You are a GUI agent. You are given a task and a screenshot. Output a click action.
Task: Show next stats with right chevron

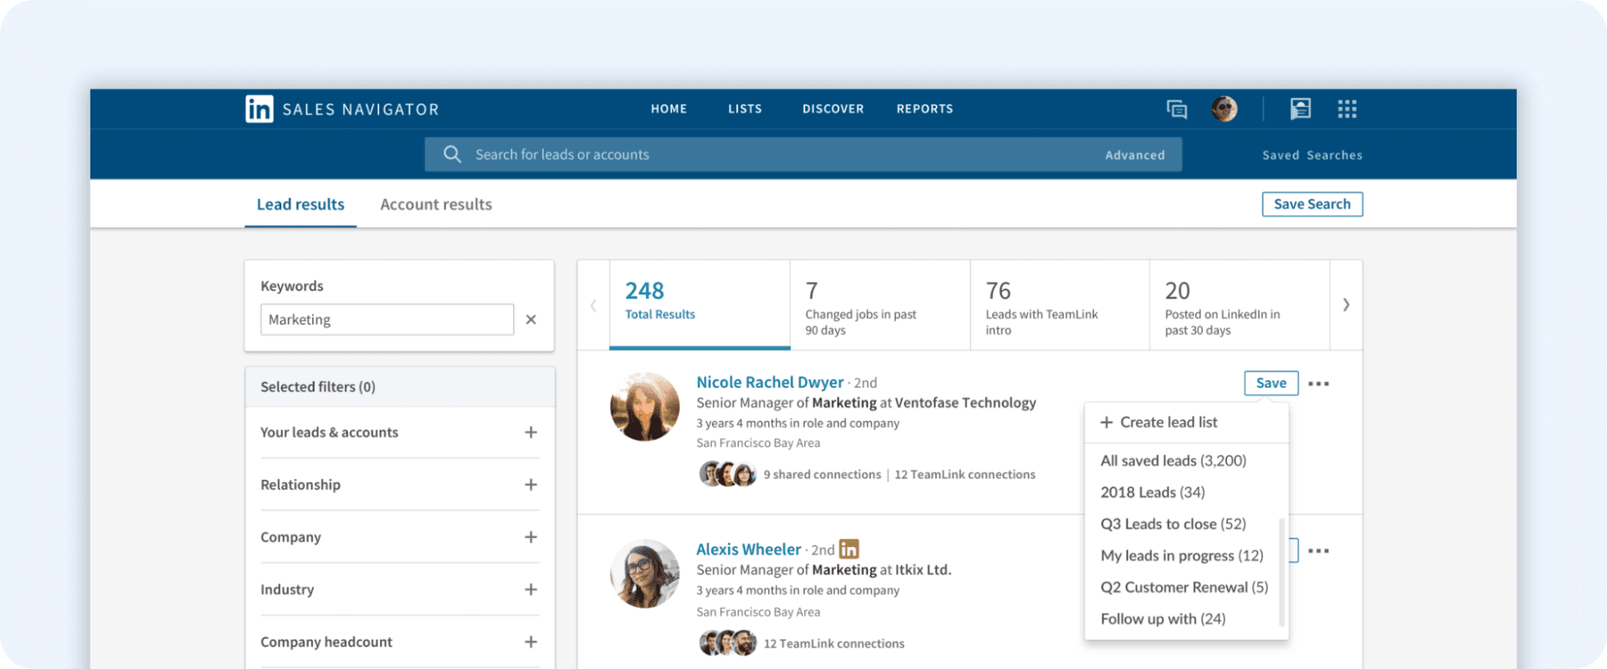[1346, 305]
